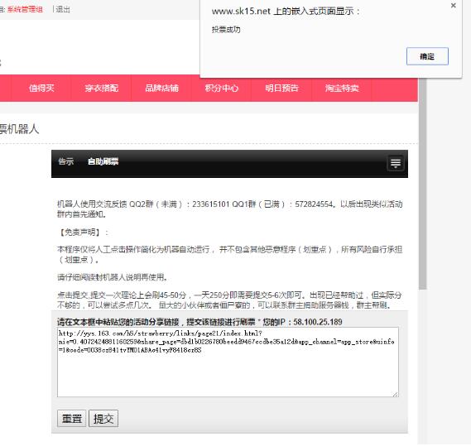Switch to 告示 tab in black bar

pos(65,161)
